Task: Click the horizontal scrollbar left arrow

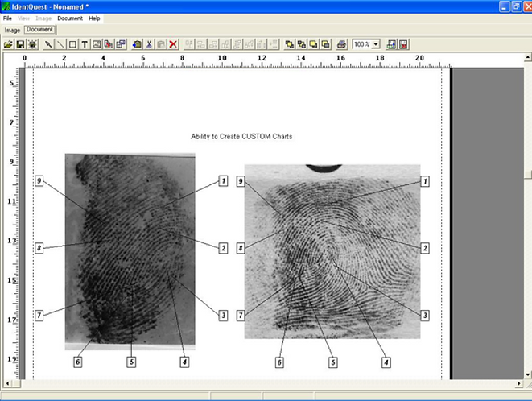Action: 7,383
